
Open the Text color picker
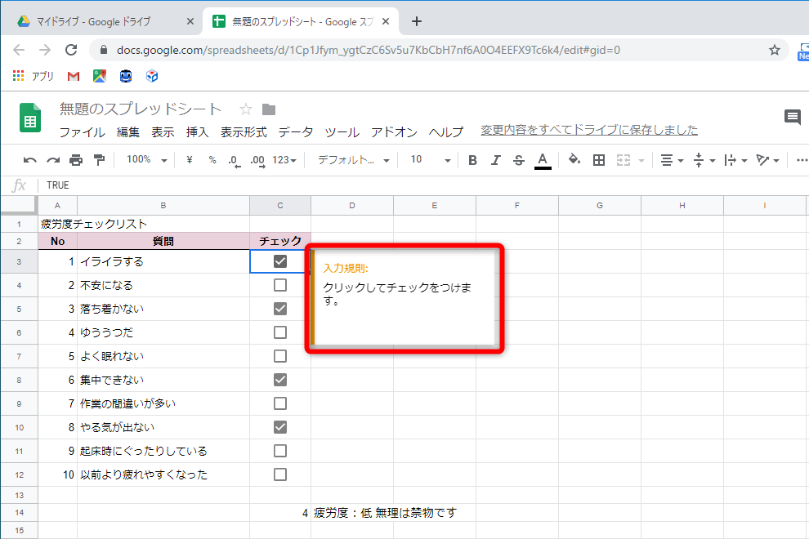point(541,159)
